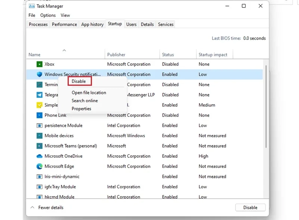Click the Disable button at bottom right

250,207
